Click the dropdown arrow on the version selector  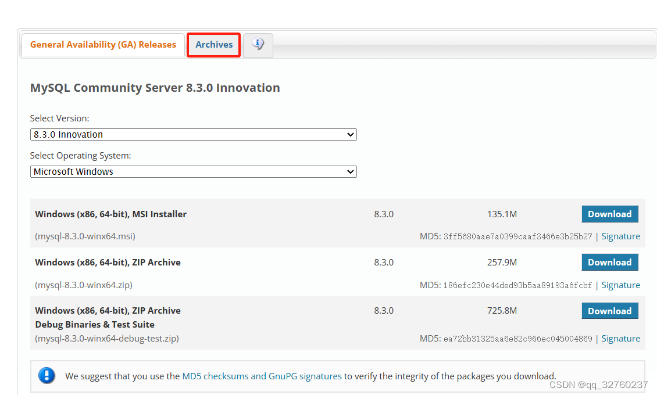click(351, 134)
